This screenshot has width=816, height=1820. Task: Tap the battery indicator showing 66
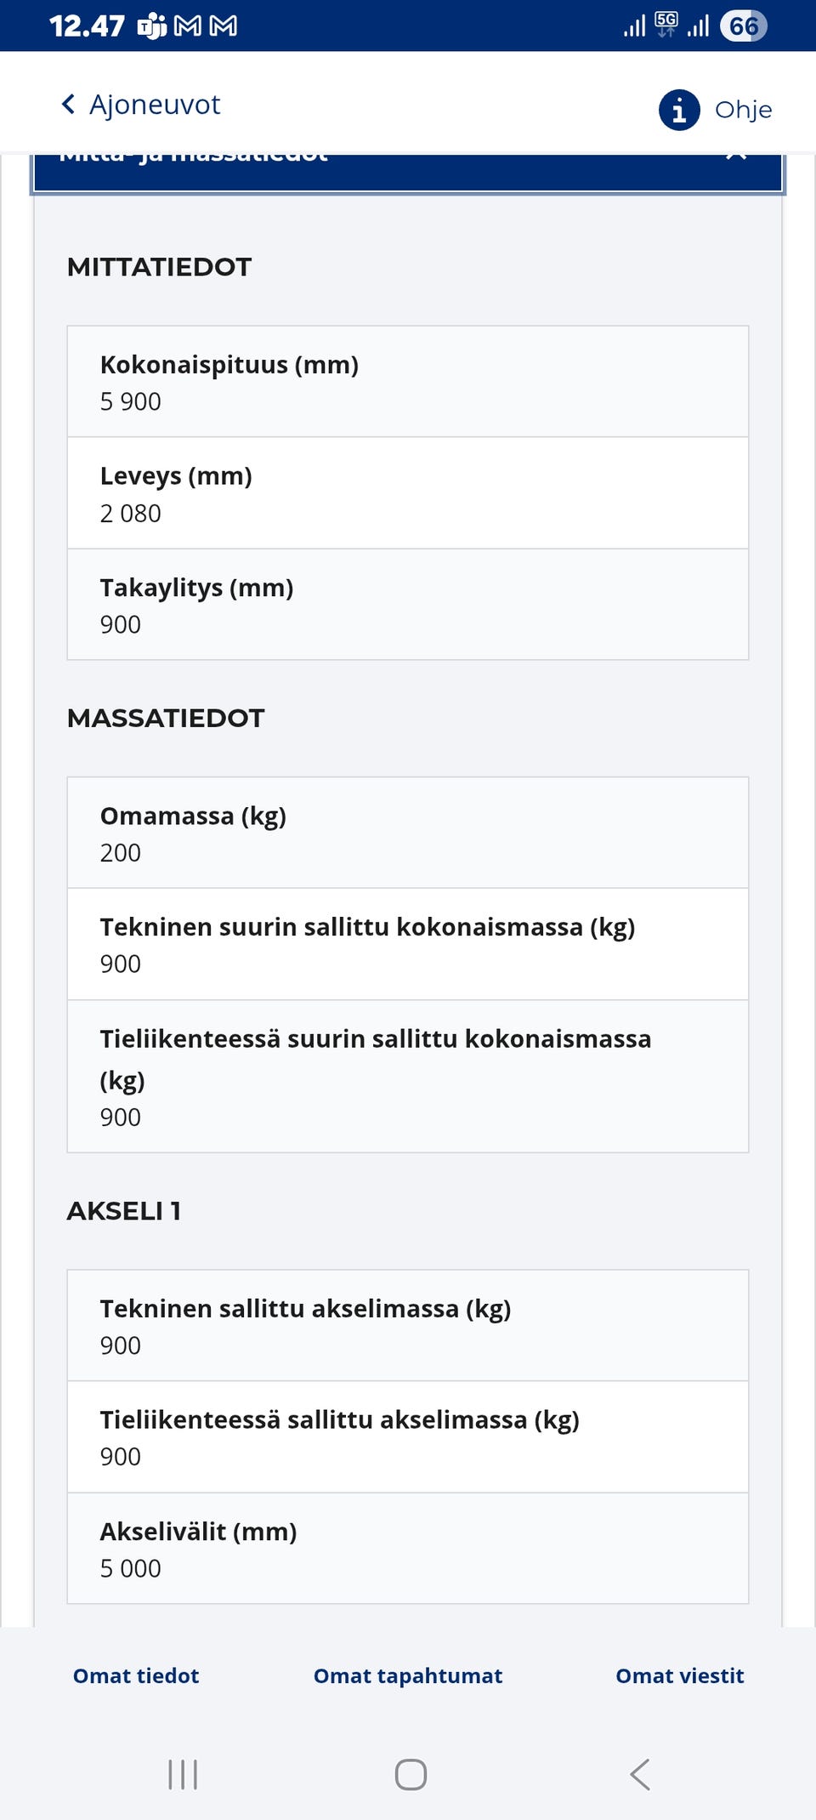click(x=742, y=26)
